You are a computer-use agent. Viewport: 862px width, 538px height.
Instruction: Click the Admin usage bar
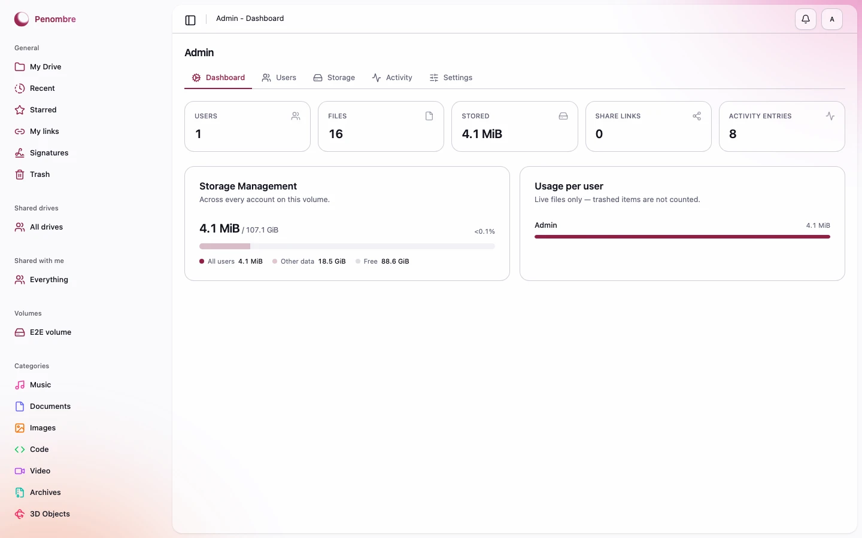pyautogui.click(x=682, y=237)
